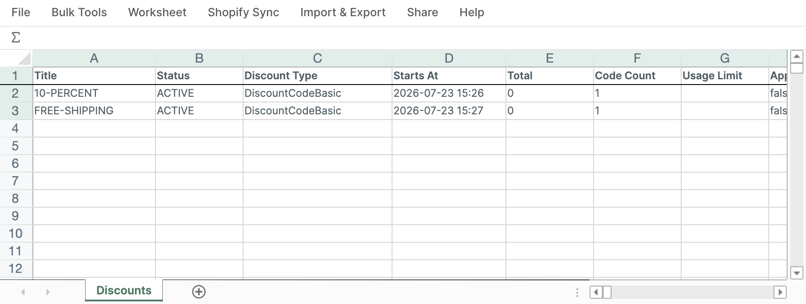This screenshot has width=806, height=304.
Task: Select ACTIVE status for FREE-SHIPPING
Action: click(x=199, y=111)
